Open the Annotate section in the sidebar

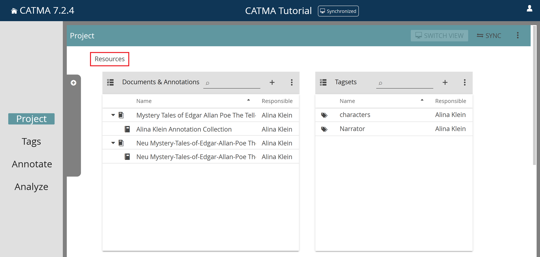click(x=32, y=164)
